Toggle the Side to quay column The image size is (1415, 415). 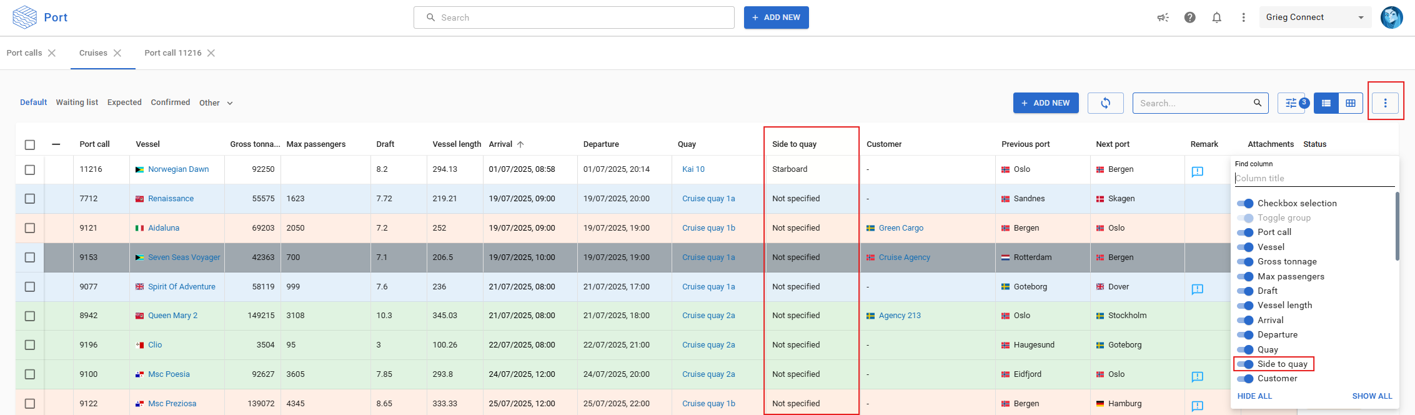click(1245, 364)
